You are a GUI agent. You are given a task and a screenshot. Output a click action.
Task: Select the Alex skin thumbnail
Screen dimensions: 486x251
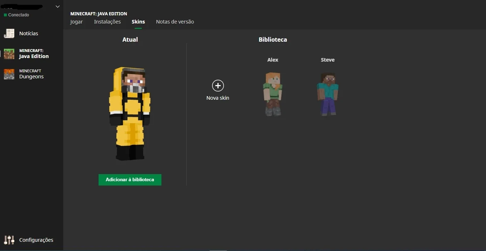pyautogui.click(x=273, y=94)
